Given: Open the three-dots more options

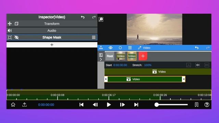Looking at the screenshot, I should (x=207, y=65).
